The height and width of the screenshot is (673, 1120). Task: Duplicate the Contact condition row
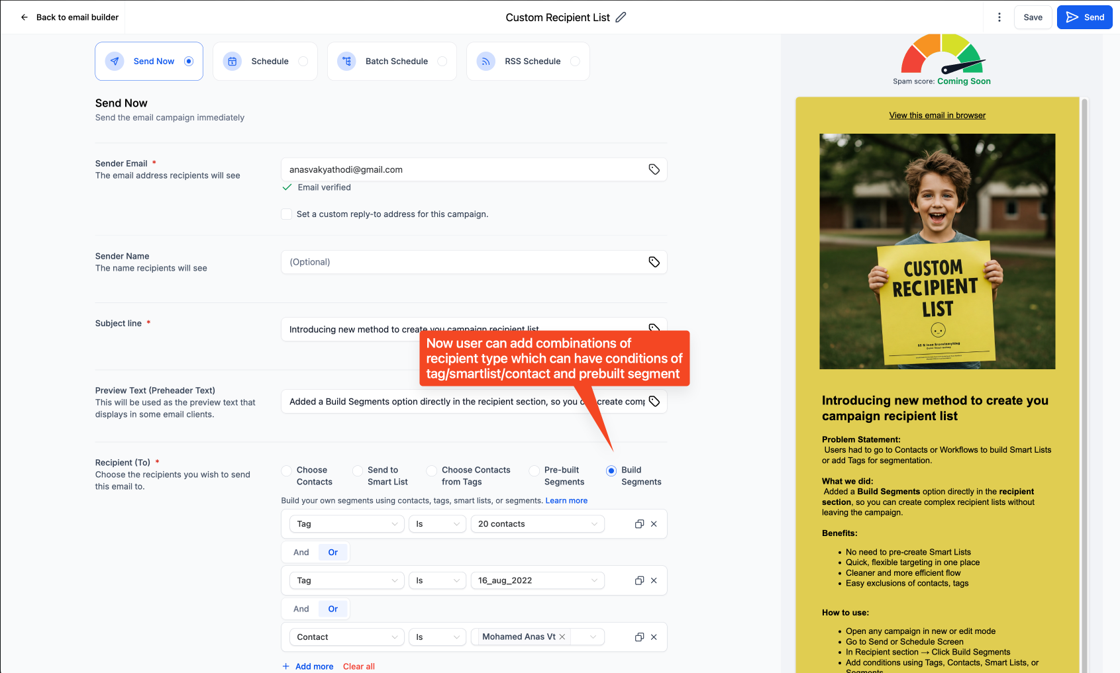[639, 637]
